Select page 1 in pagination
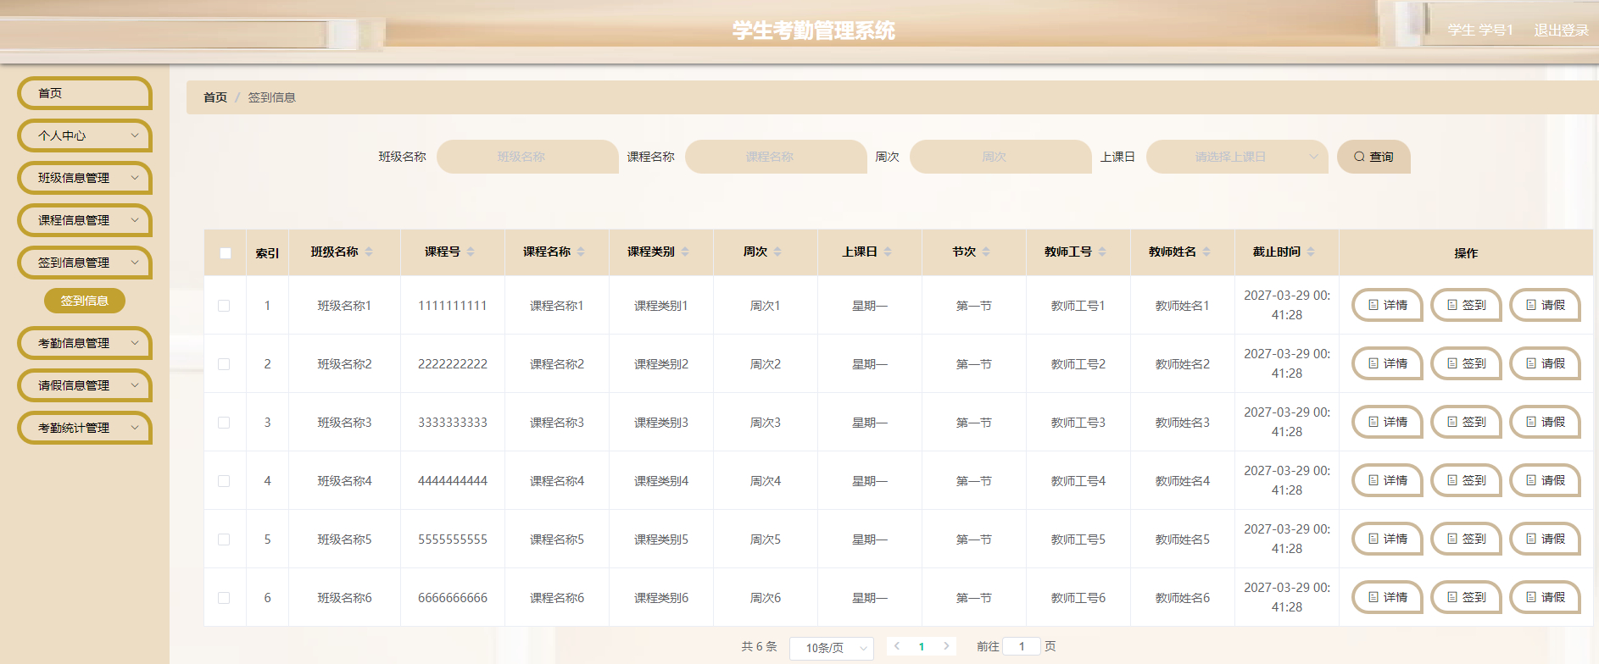 pos(922,646)
